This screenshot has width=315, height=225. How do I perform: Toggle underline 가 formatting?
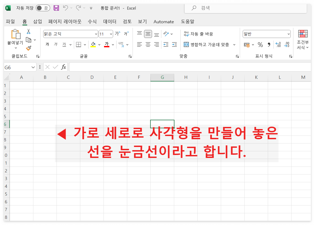pyautogui.click(x=64, y=44)
